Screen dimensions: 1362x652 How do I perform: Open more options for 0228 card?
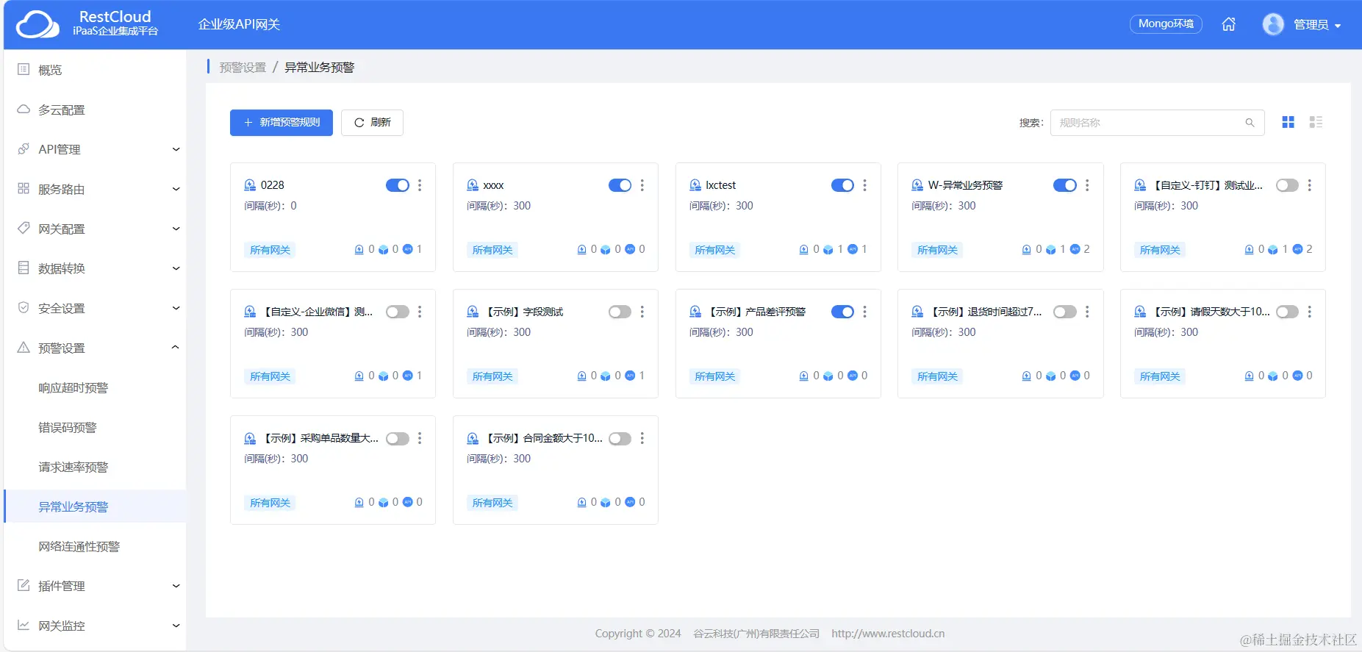[x=420, y=185]
